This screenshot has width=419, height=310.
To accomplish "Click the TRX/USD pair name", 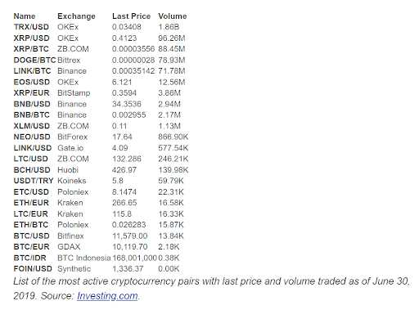I will [31, 27].
